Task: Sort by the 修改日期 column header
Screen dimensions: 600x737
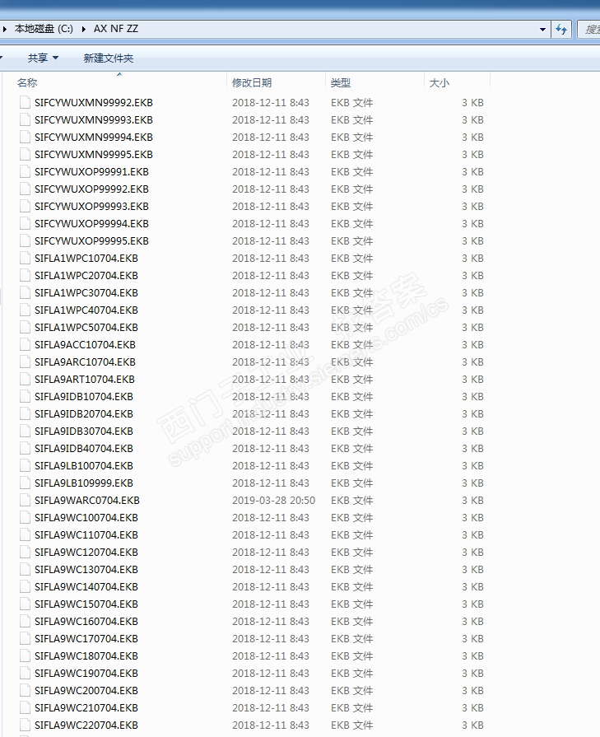Action: tap(277, 82)
